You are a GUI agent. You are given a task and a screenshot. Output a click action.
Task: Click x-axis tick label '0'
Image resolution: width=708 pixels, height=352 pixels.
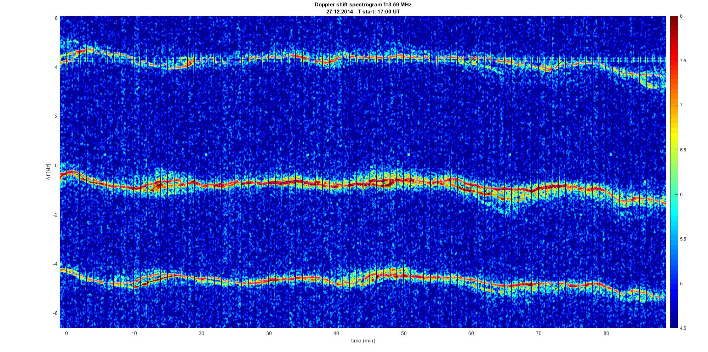pos(66,333)
